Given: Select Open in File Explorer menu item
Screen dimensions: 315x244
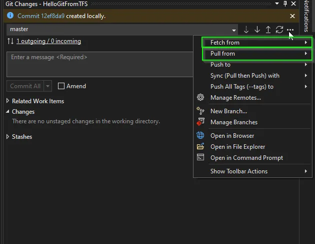Looking at the screenshot, I should coord(252,147).
